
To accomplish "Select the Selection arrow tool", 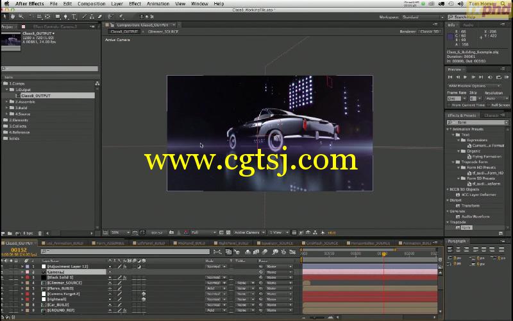I will tap(5, 17).
